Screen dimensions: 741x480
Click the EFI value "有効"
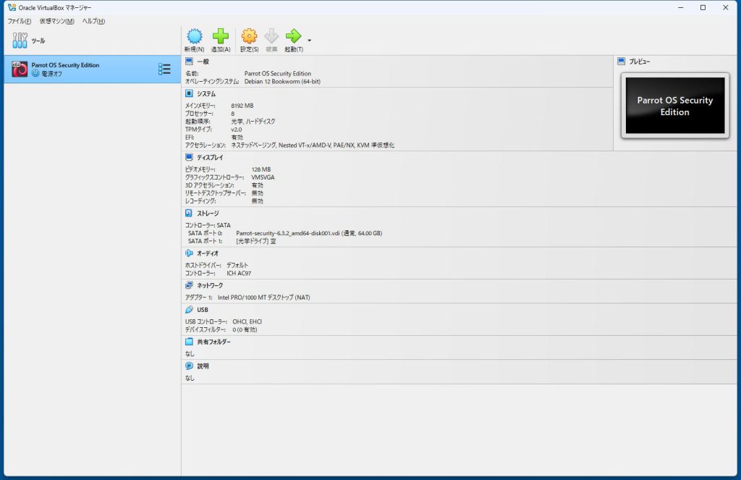(237, 137)
